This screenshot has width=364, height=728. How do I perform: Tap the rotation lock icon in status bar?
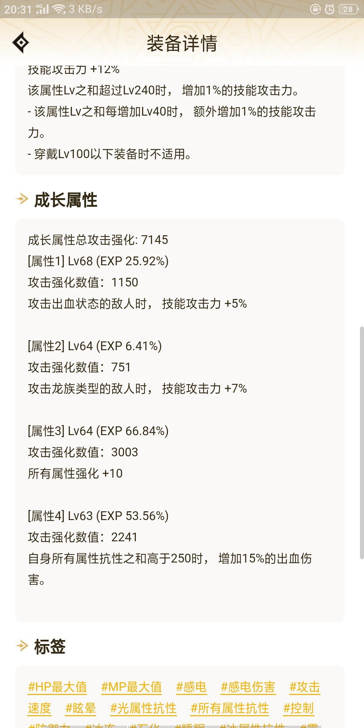click(315, 9)
